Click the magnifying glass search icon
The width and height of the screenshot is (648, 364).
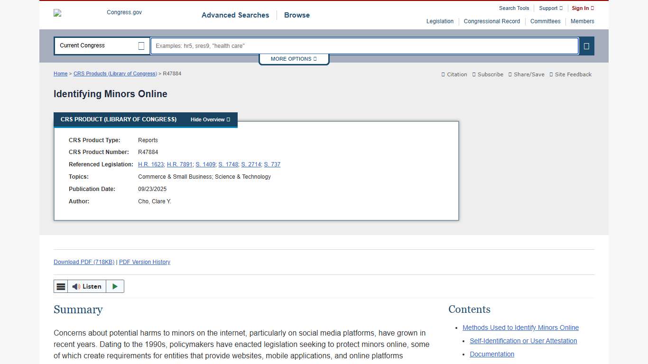click(586, 46)
